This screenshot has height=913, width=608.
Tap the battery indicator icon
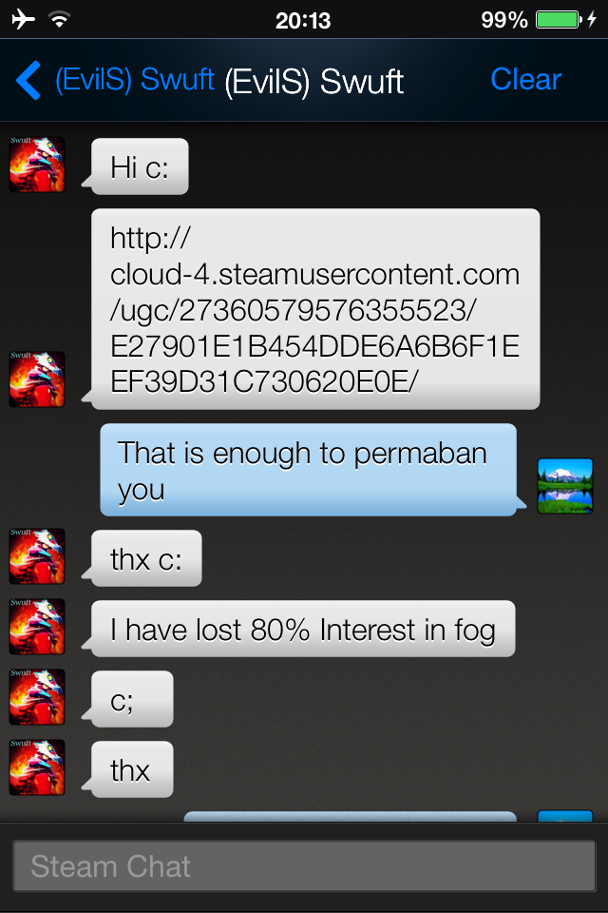tap(558, 19)
